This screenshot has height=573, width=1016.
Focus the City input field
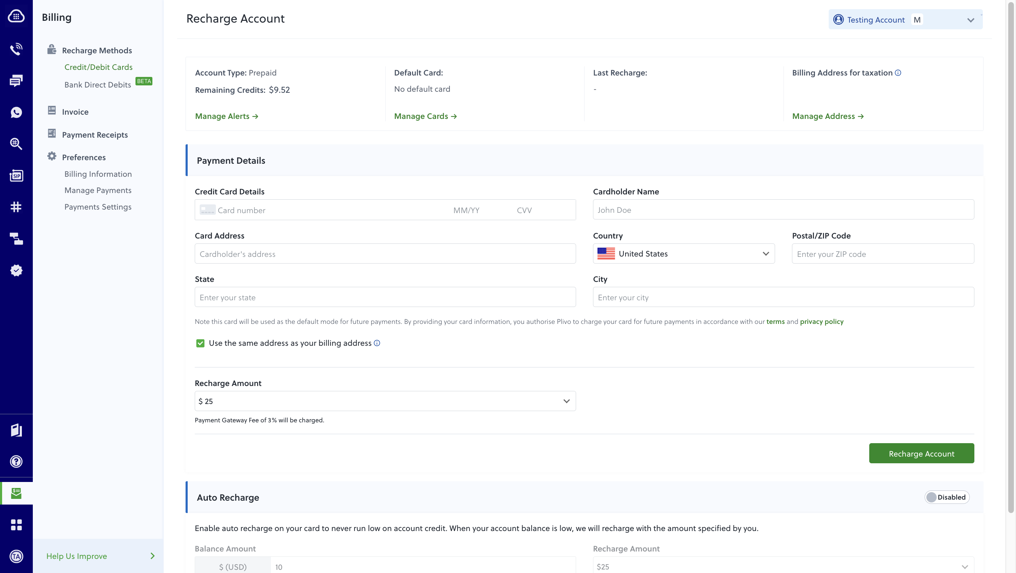pyautogui.click(x=783, y=297)
